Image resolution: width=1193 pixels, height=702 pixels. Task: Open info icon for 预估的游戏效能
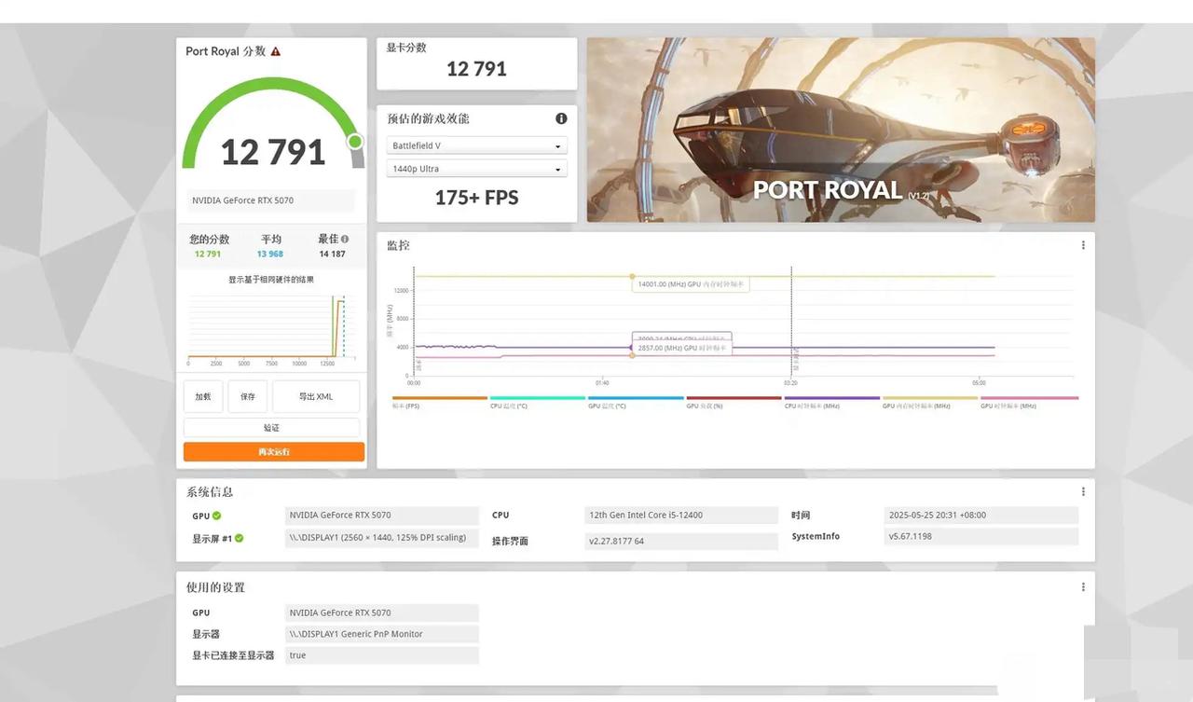pyautogui.click(x=561, y=118)
